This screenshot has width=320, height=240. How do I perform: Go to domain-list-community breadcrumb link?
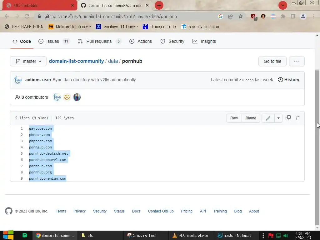[x=76, y=61]
